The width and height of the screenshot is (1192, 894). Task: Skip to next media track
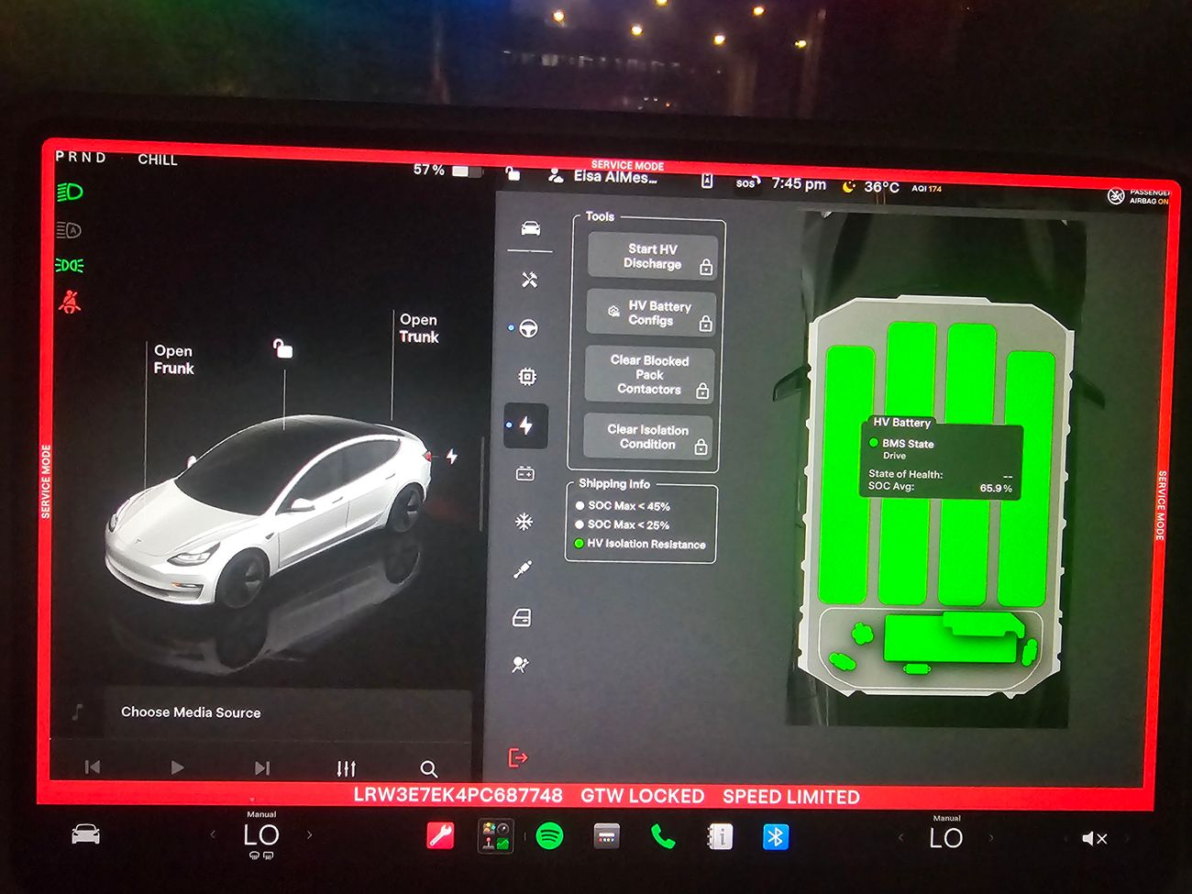tap(262, 767)
